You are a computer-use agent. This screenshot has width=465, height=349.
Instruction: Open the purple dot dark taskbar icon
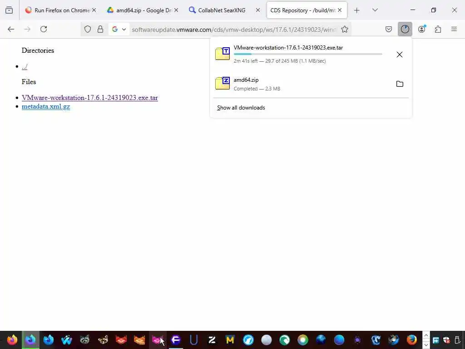(x=357, y=340)
